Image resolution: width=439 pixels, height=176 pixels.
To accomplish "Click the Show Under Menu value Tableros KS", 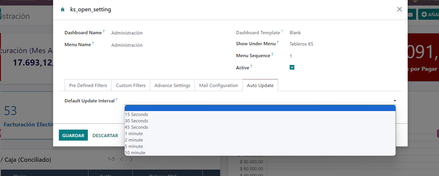I will 301,44.
